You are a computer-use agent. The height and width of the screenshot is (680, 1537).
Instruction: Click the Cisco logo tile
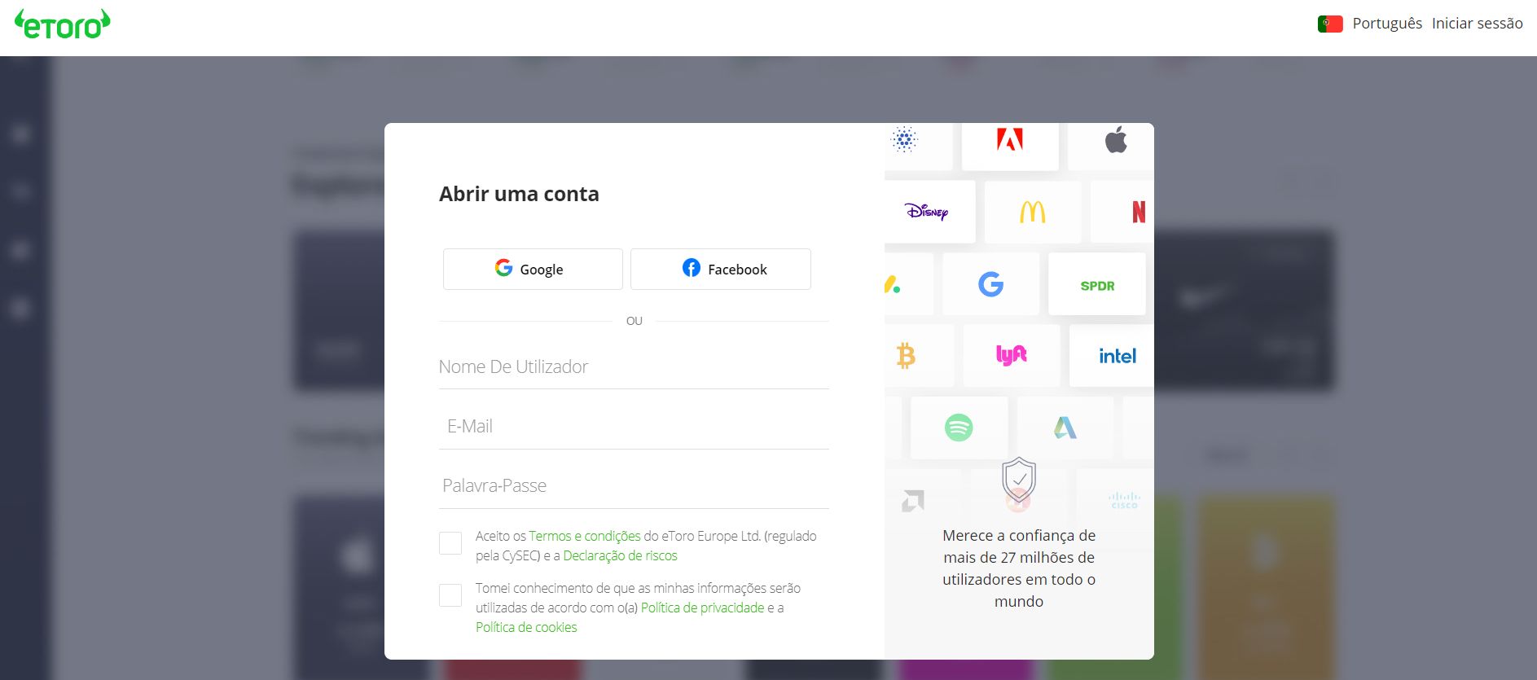(1115, 499)
